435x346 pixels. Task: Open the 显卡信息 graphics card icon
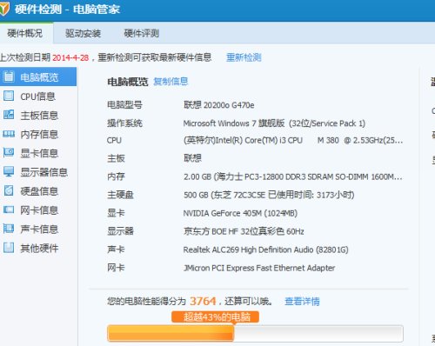tap(9, 152)
